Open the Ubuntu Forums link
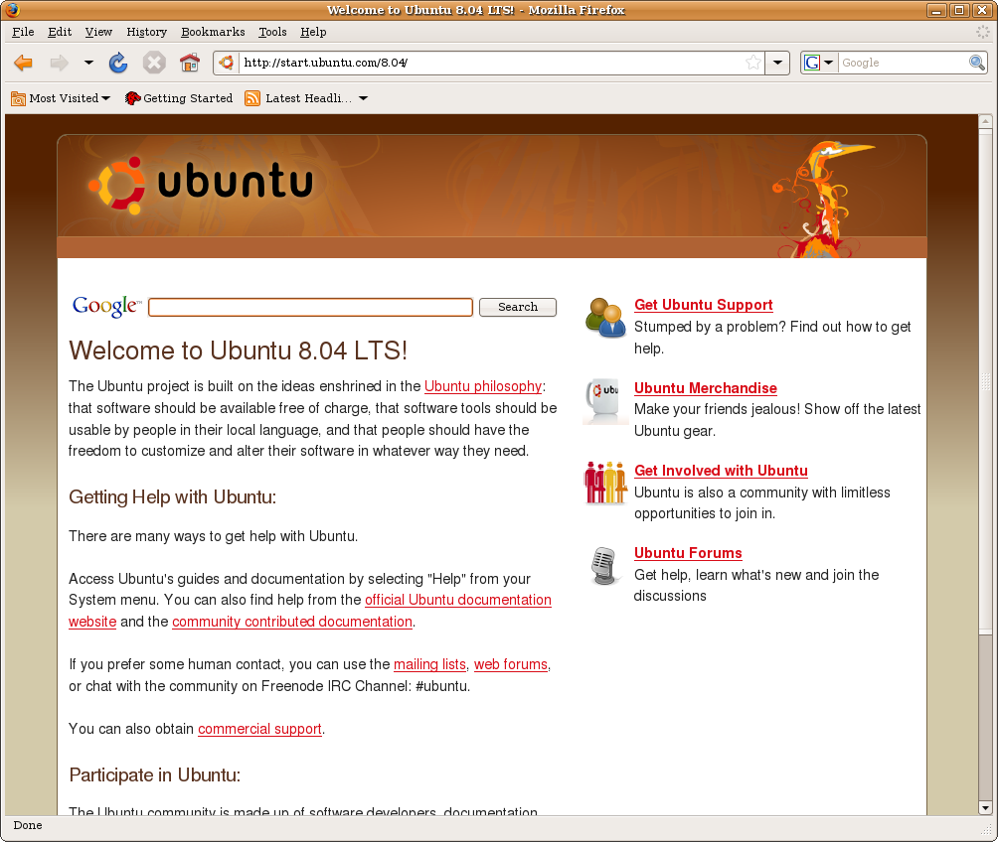998x842 pixels. click(688, 553)
